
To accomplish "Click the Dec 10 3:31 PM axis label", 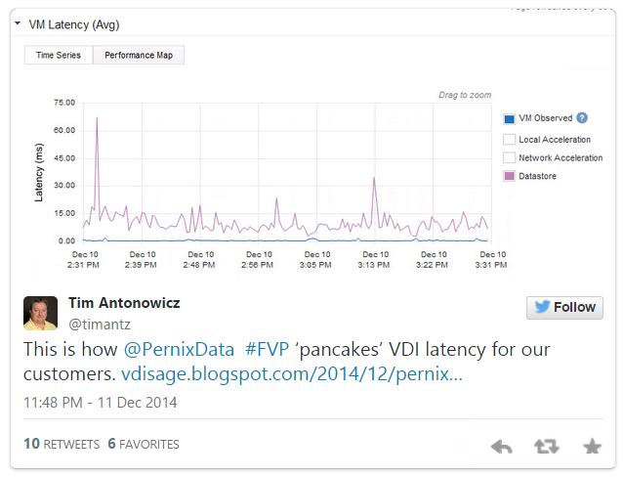I will (491, 260).
